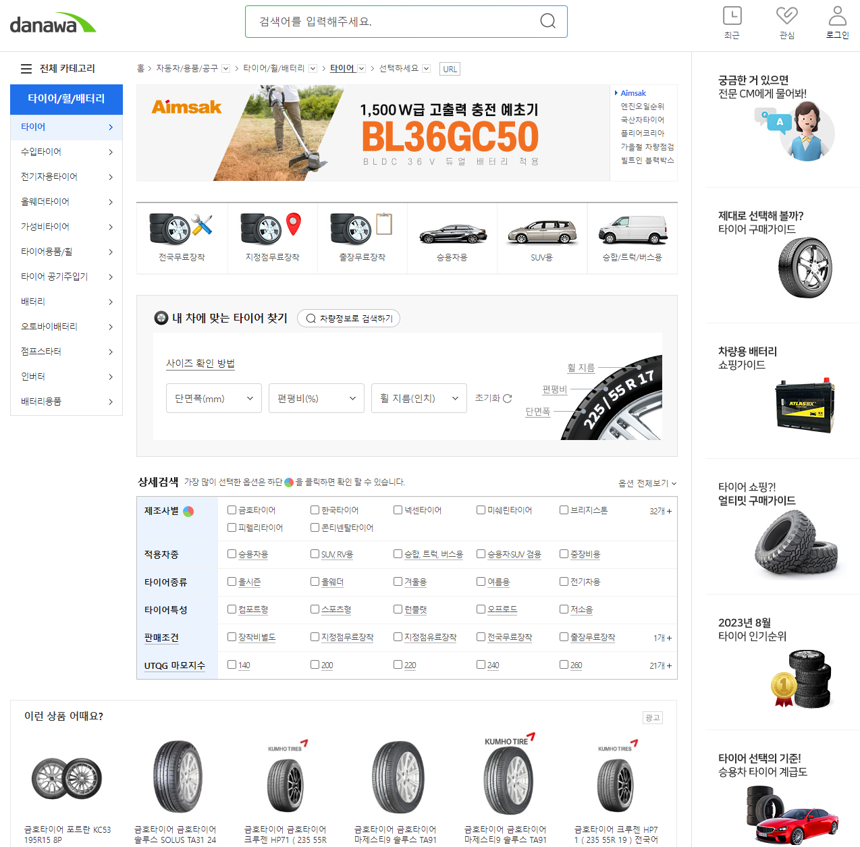860x847 pixels.
Task: Select the 승합/트럭/버스용 van icon
Action: pos(633,230)
